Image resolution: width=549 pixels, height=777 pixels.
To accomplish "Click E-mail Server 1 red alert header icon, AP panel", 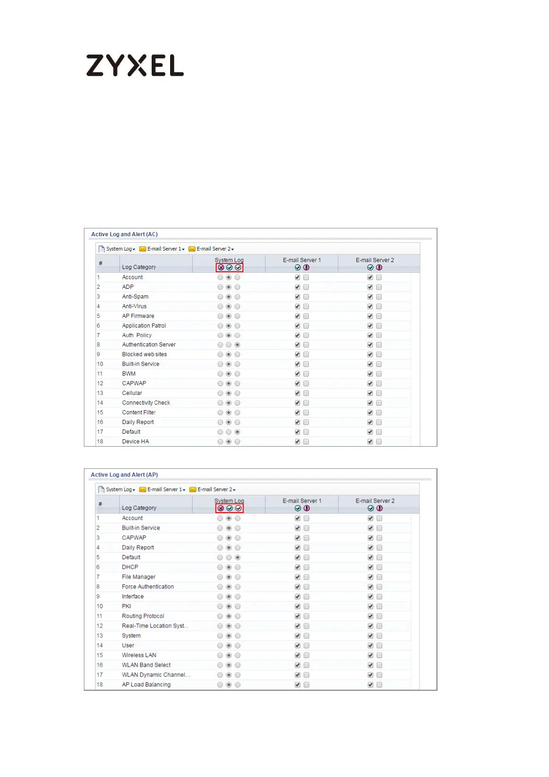I will tap(307, 508).
